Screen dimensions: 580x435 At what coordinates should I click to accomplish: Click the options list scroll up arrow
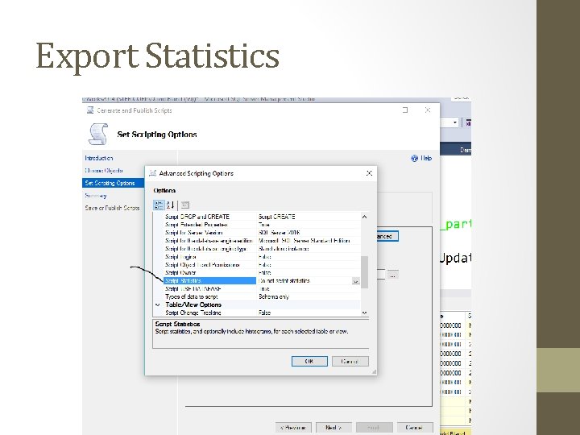[x=364, y=217]
